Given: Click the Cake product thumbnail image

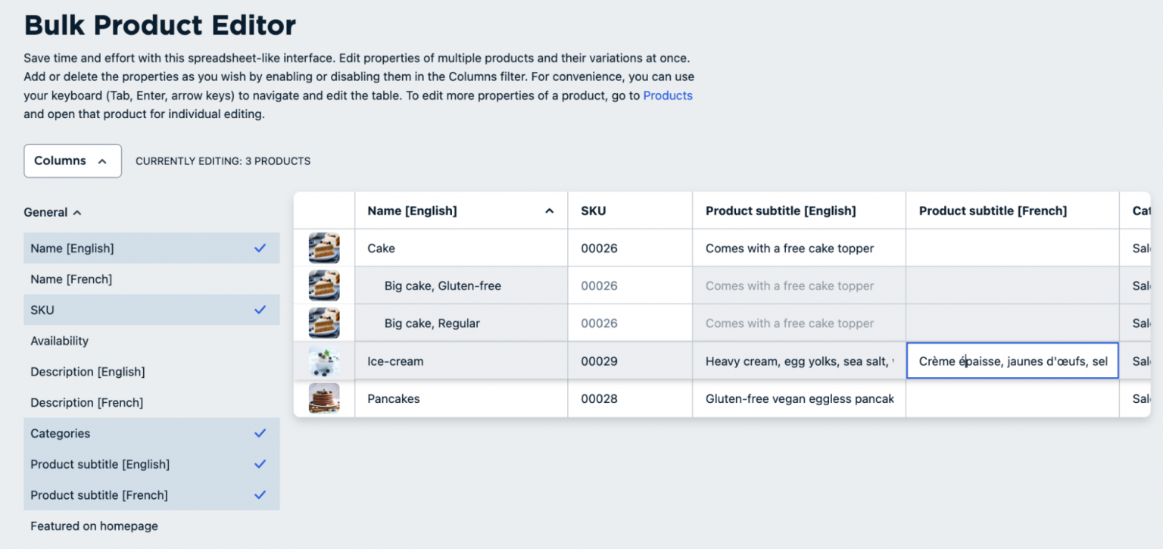Looking at the screenshot, I should [324, 248].
